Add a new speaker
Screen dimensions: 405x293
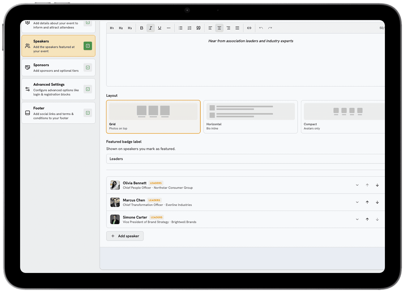tap(125, 236)
